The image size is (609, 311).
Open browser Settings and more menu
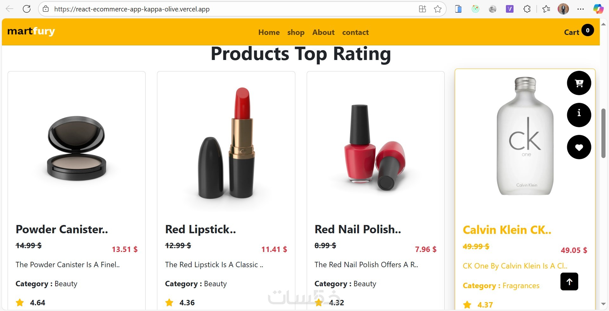point(580,9)
